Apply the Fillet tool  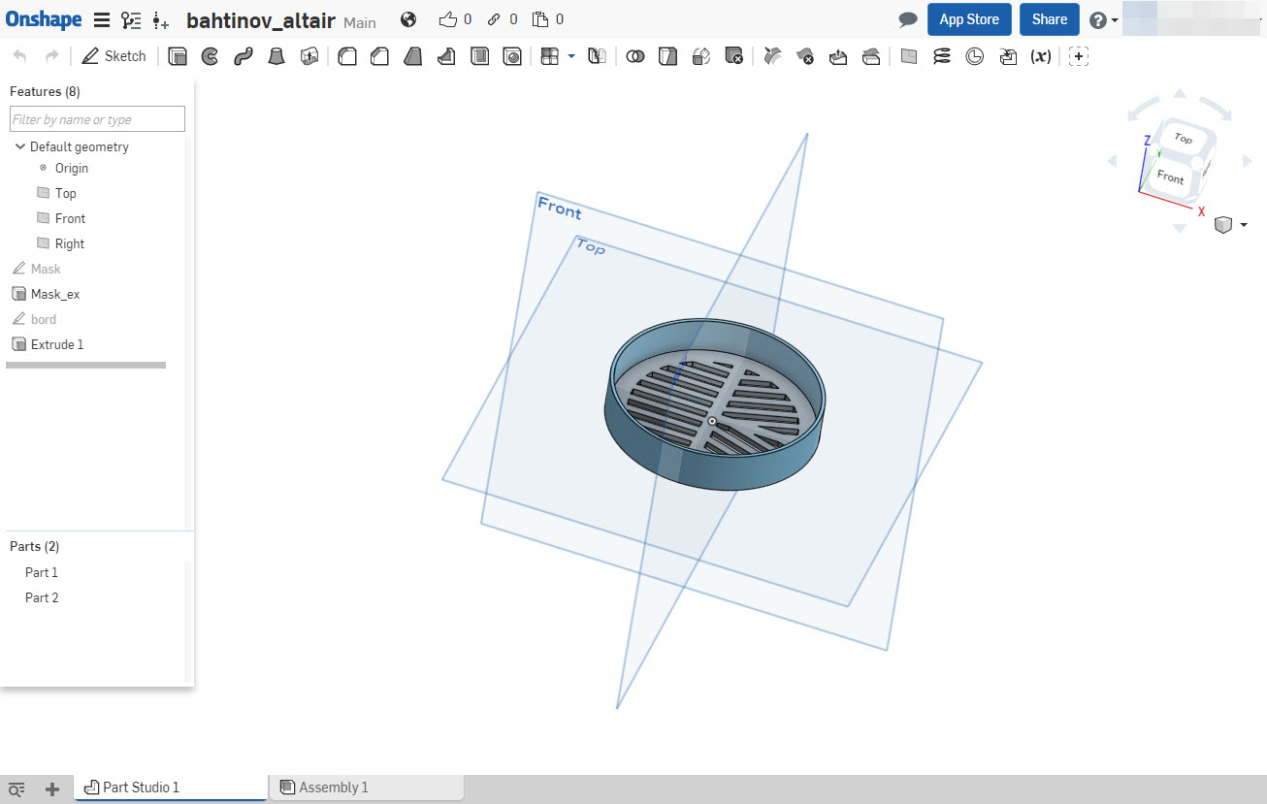346,56
